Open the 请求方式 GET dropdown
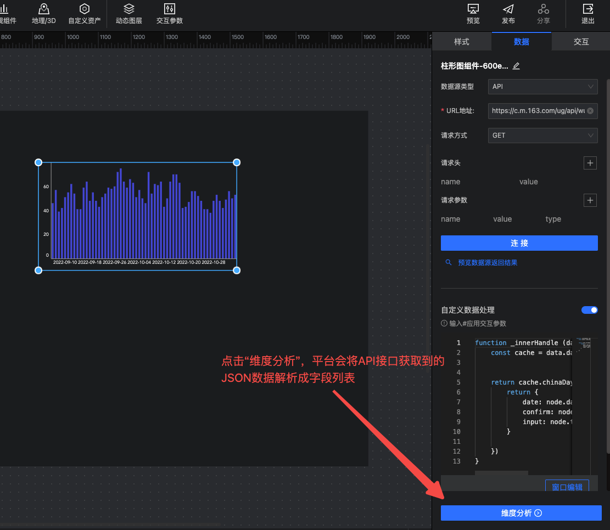 click(542, 136)
